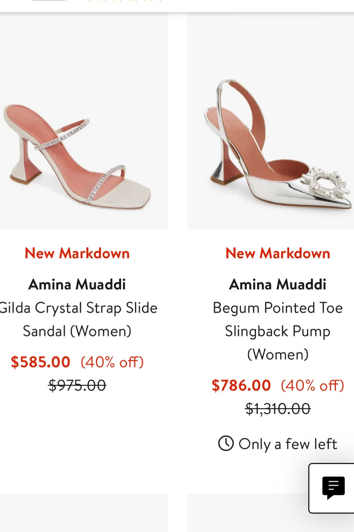Image resolution: width=354 pixels, height=532 pixels.
Task: Open the Gilda Crystal Strap Slide Sandal image
Action: pos(84,120)
